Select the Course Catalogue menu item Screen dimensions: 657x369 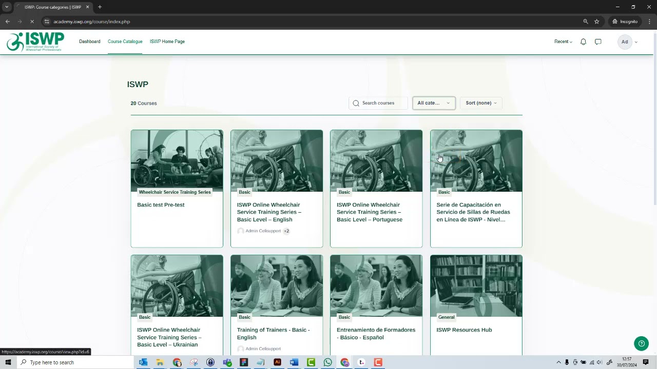125,42
